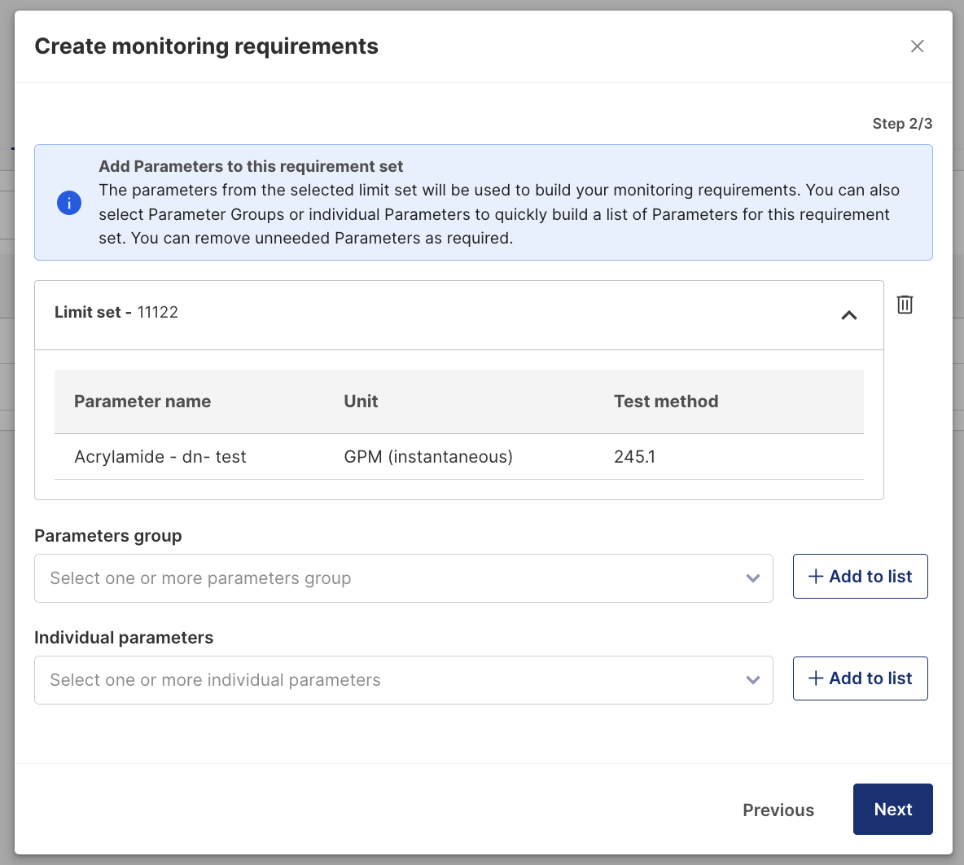
Task: Click the Unit column header
Action: coord(361,401)
